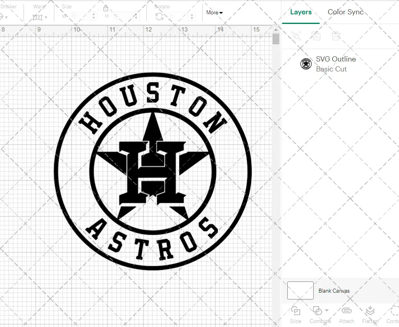The width and height of the screenshot is (399, 327).
Task: Select the SVG Outline layer name
Action: tap(336, 59)
